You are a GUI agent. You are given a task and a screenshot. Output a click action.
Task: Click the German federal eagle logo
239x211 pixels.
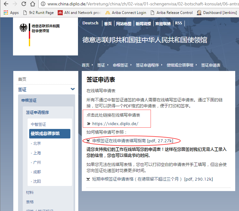(x=23, y=28)
